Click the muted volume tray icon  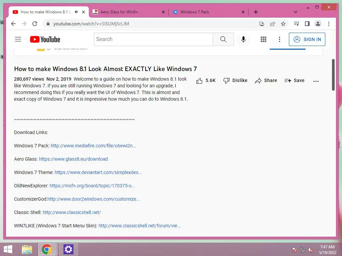point(311,250)
